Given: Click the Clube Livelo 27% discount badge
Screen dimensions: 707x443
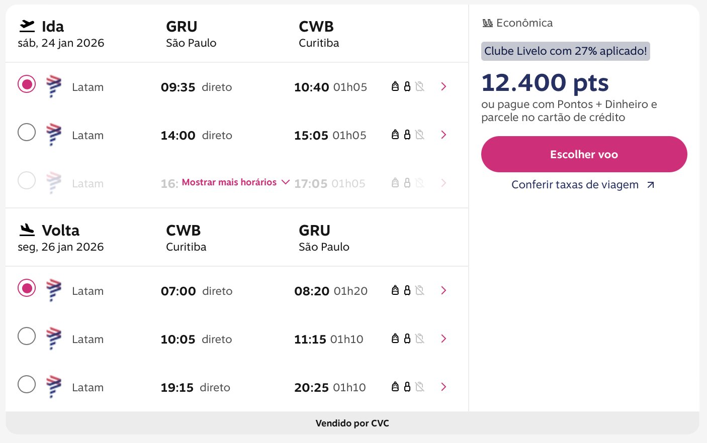Looking at the screenshot, I should click(565, 51).
